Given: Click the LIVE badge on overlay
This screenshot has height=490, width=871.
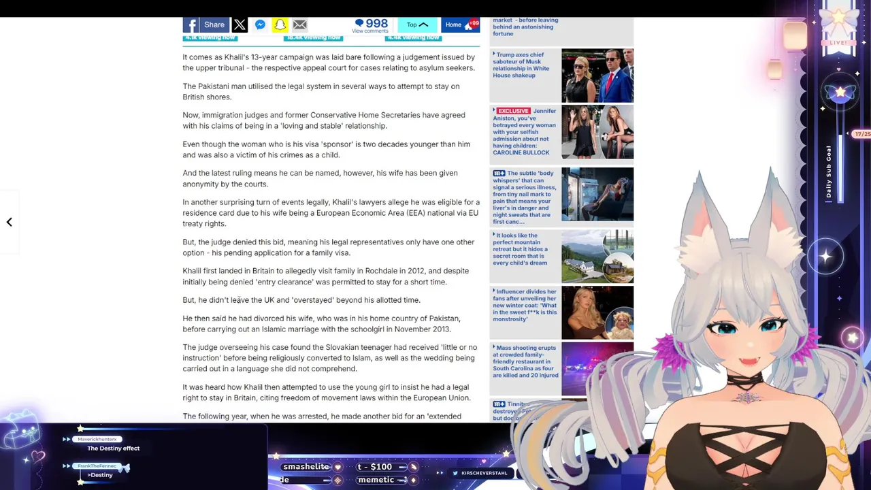Looking at the screenshot, I should tap(838, 42).
